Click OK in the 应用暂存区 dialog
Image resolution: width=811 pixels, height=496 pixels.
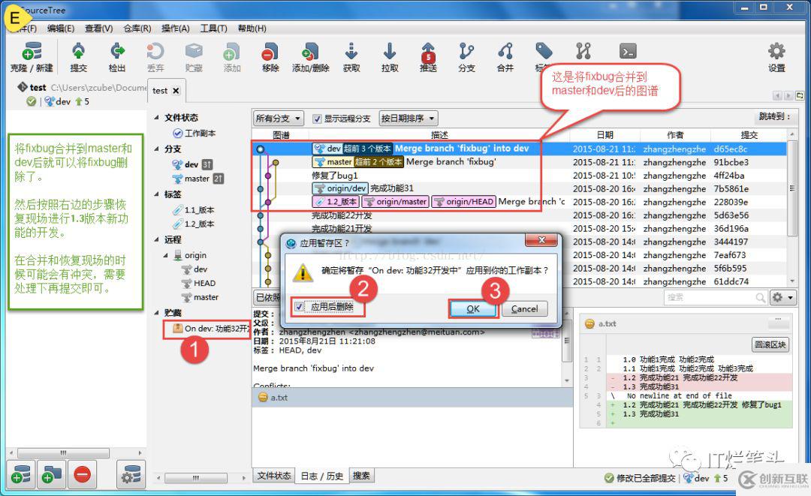pyautogui.click(x=473, y=309)
